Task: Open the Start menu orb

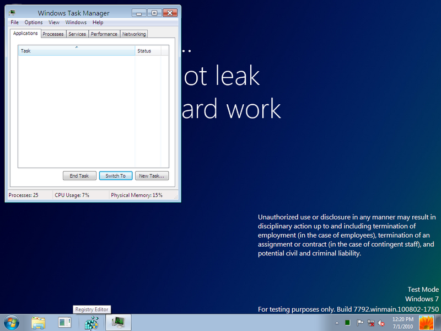Action: 12,323
